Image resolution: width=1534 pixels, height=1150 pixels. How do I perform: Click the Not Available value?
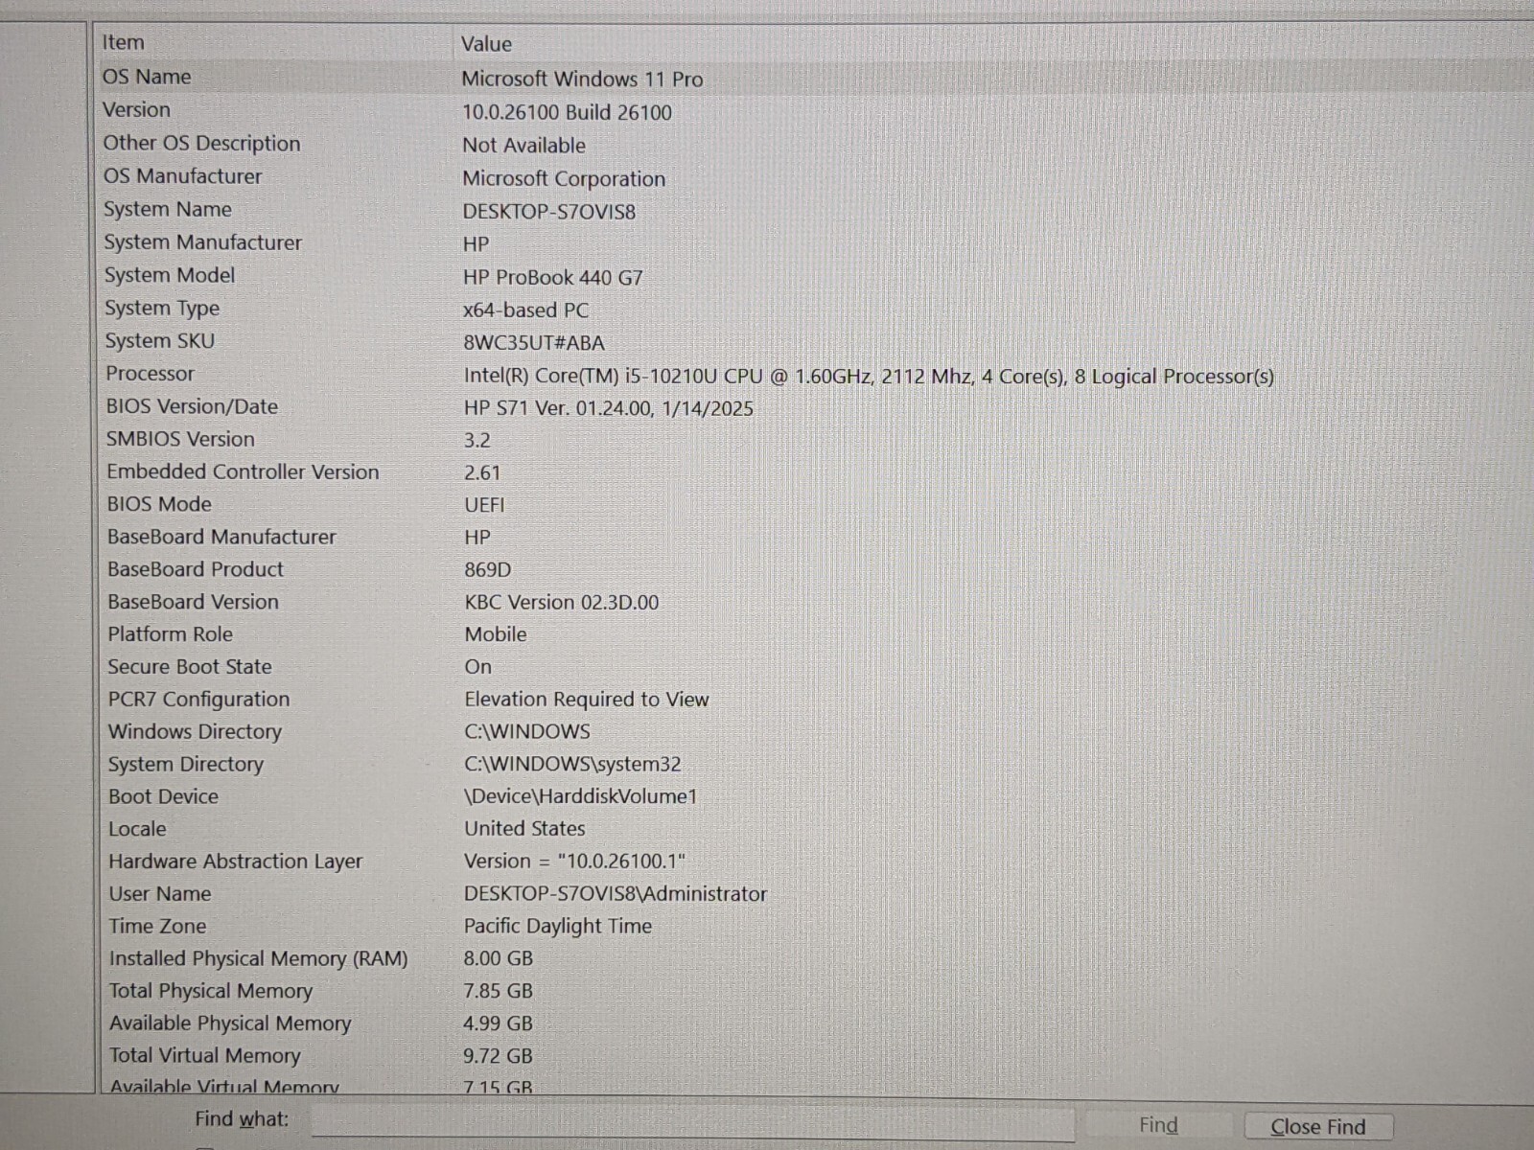[x=523, y=146]
